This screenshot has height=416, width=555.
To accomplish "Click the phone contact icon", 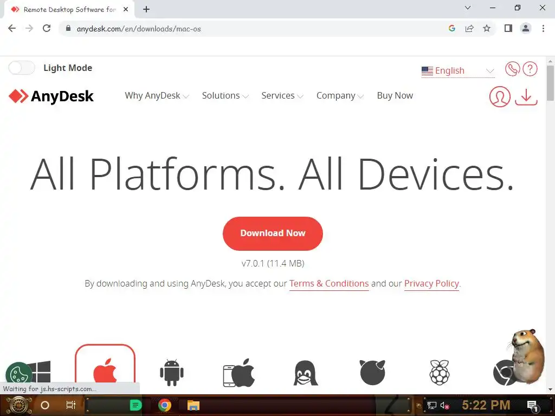I will 512,69.
